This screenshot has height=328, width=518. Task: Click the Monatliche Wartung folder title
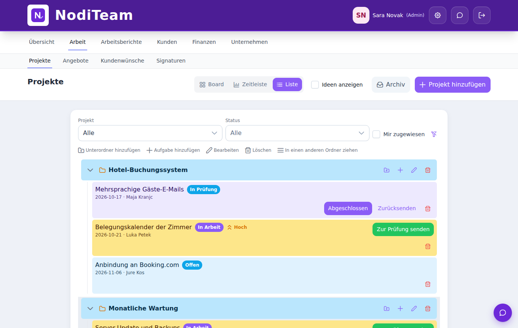(x=143, y=309)
